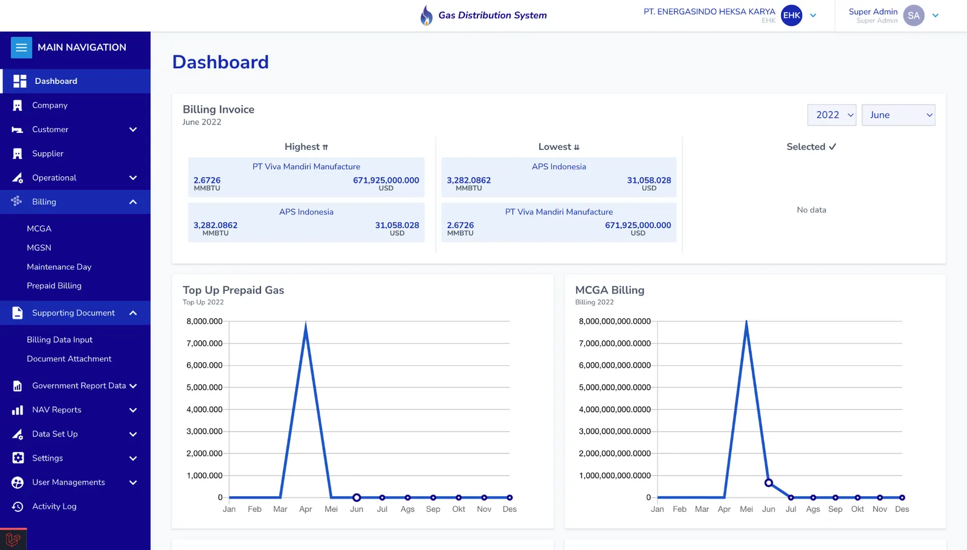Click the Data Set Up icon

point(18,434)
